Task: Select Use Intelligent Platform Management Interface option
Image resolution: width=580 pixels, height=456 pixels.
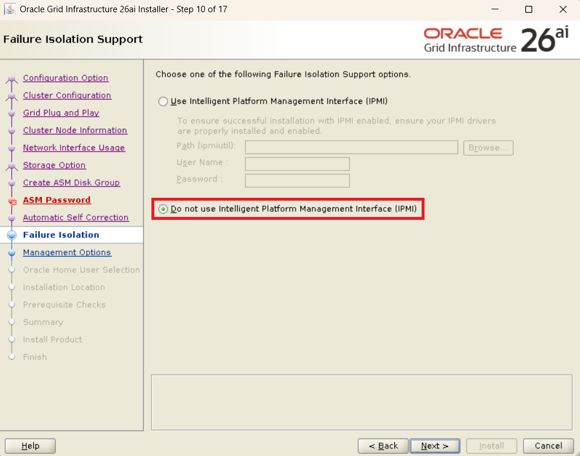Action: (x=163, y=101)
